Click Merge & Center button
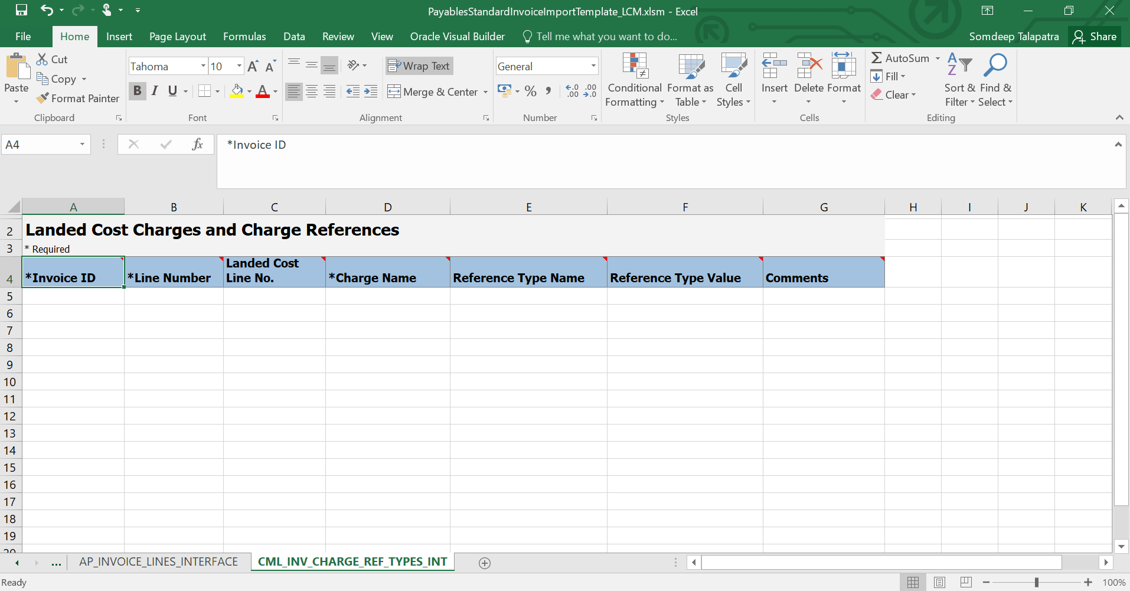1130x591 pixels. 433,92
